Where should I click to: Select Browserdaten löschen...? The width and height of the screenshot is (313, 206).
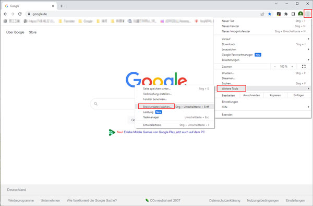(x=175, y=107)
